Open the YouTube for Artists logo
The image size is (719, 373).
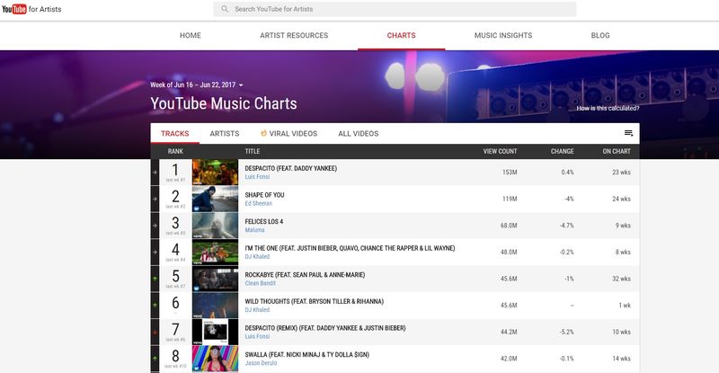(x=31, y=9)
